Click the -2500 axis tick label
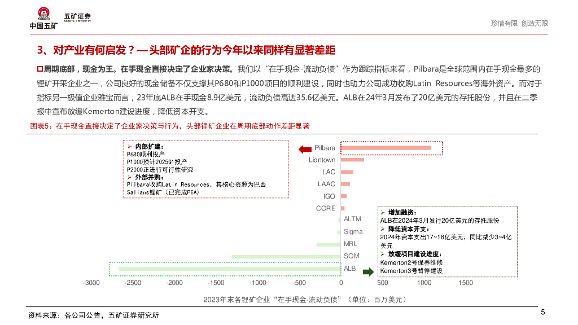The height and width of the screenshot is (325, 578). (x=133, y=283)
